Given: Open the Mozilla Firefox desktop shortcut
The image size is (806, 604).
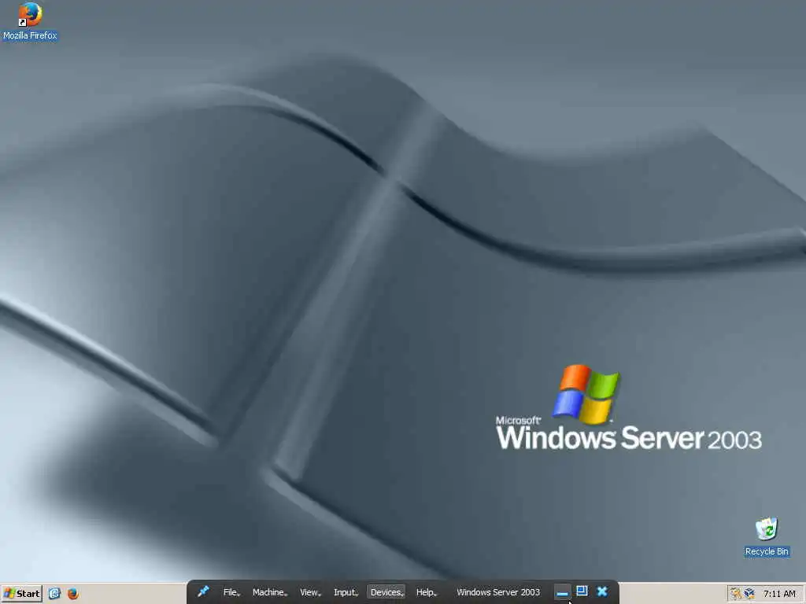Looking at the screenshot, I should coord(30,20).
